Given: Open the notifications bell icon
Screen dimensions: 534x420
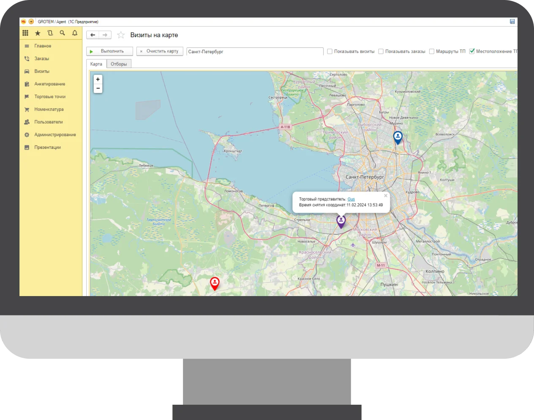Looking at the screenshot, I should [x=75, y=33].
